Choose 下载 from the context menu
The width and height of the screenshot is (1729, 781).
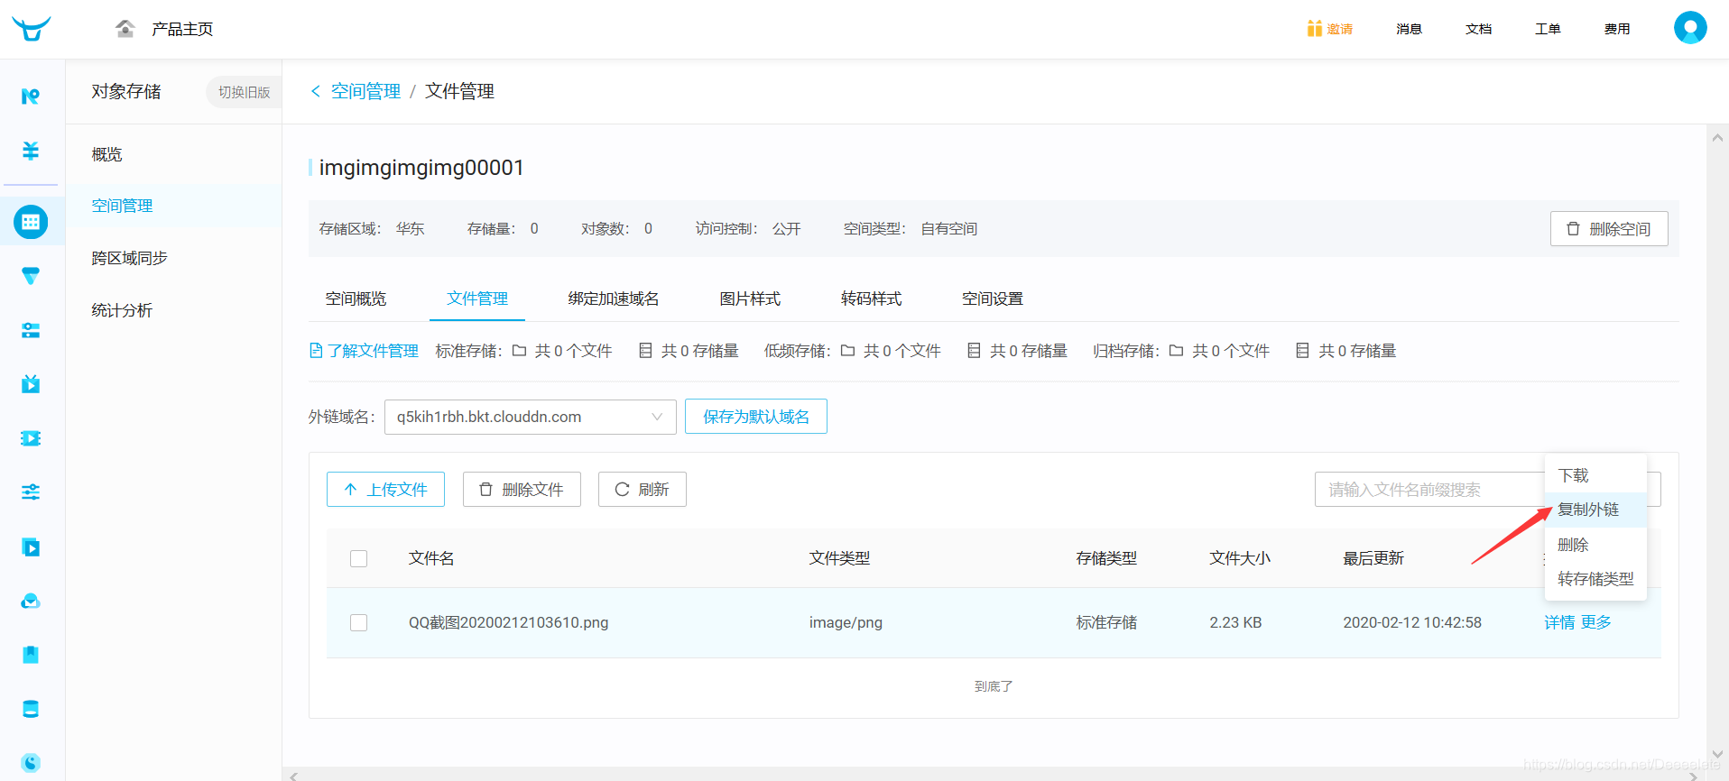1595,475
